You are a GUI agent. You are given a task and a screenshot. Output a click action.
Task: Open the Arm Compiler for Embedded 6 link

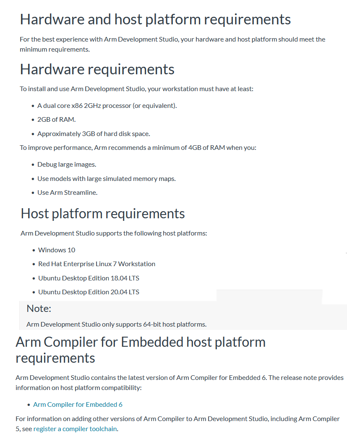pyautogui.click(x=78, y=404)
